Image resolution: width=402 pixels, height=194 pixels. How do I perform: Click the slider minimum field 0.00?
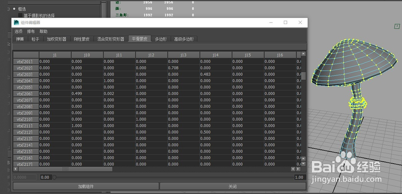(x=46, y=177)
